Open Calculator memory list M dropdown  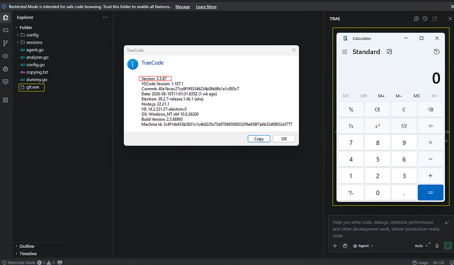tap(435, 96)
